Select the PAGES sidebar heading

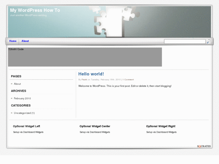click(x=16, y=76)
